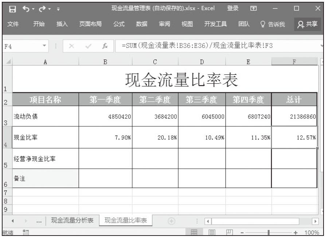Expand the formula bar
This screenshot has height=237, width=325.
(x=322, y=46)
